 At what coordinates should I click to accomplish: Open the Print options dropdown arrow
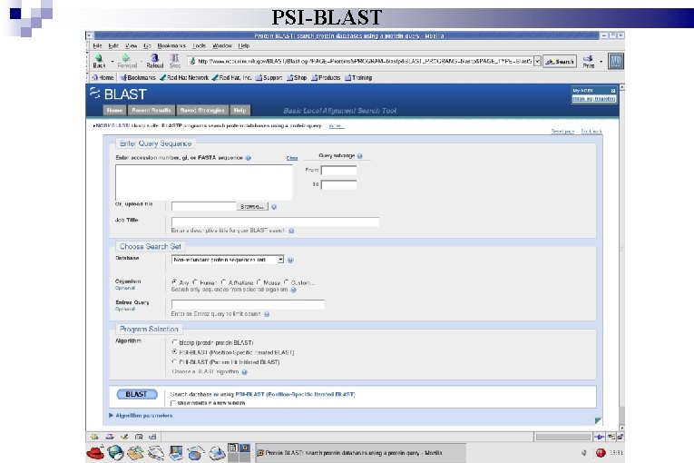(x=601, y=61)
